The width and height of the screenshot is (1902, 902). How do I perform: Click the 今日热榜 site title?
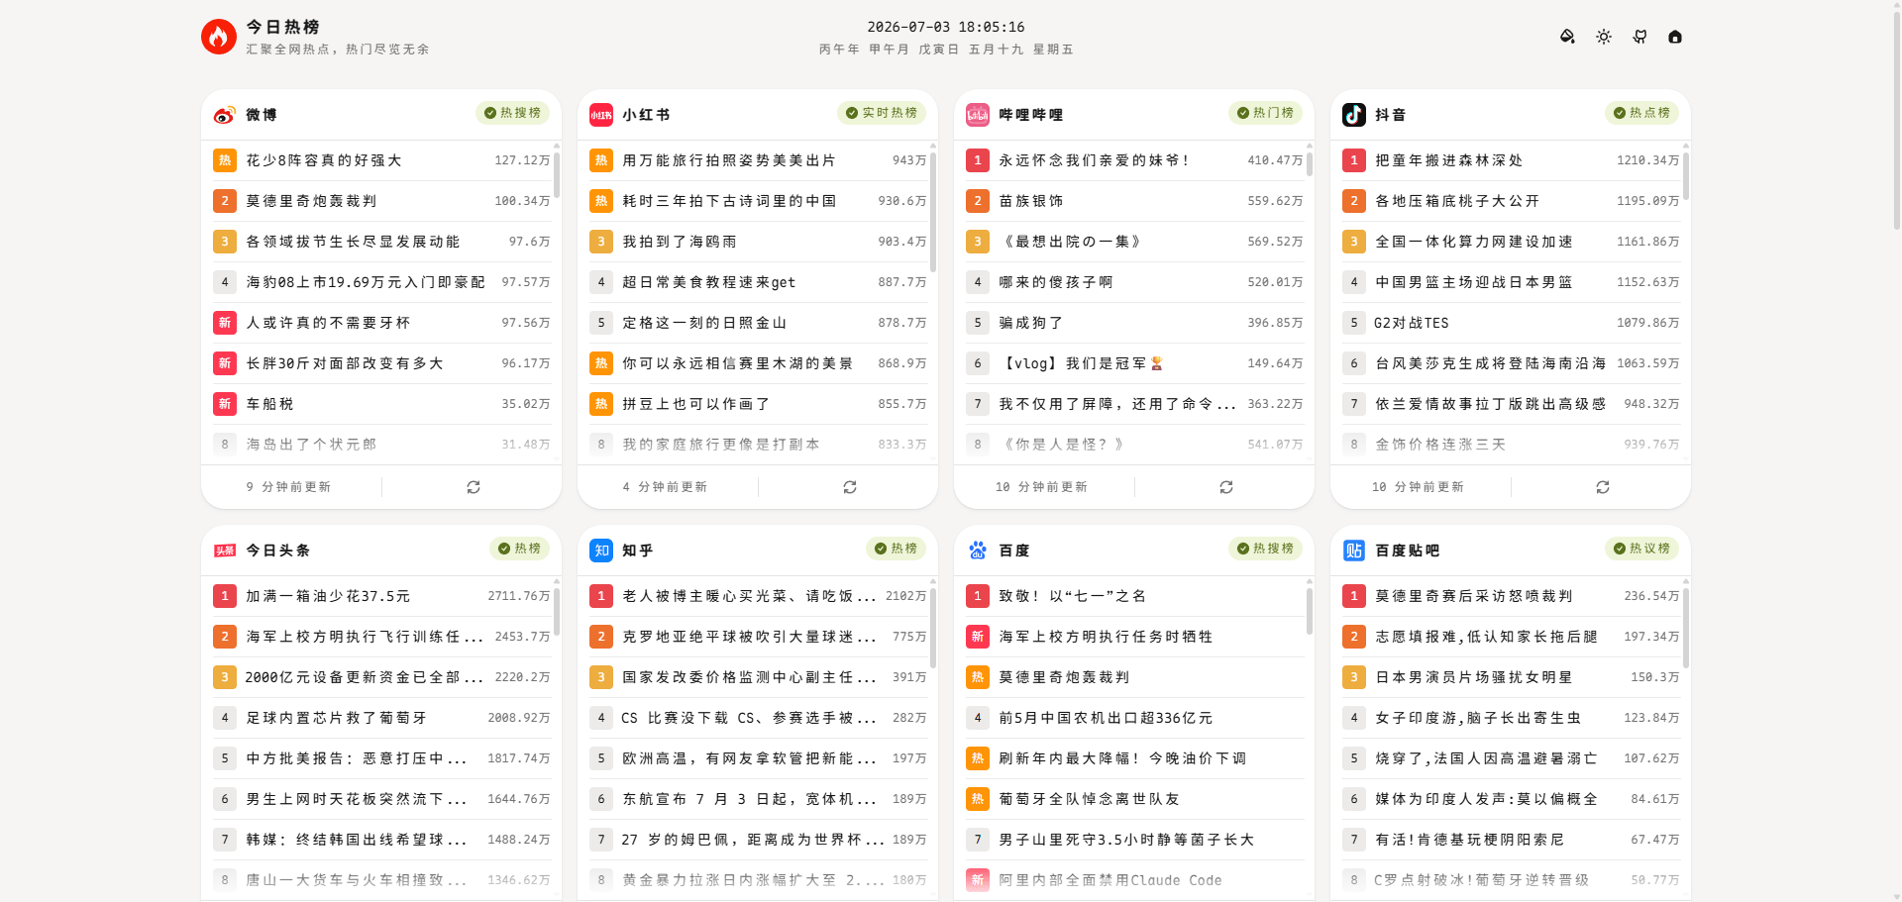[282, 27]
